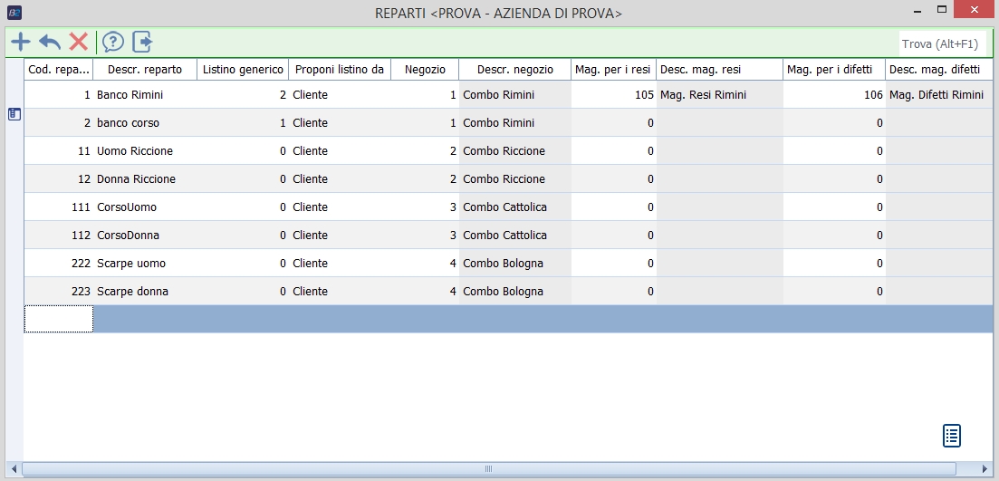Click reparto code 111 cell
This screenshot has height=481, width=999.
[x=59, y=207]
